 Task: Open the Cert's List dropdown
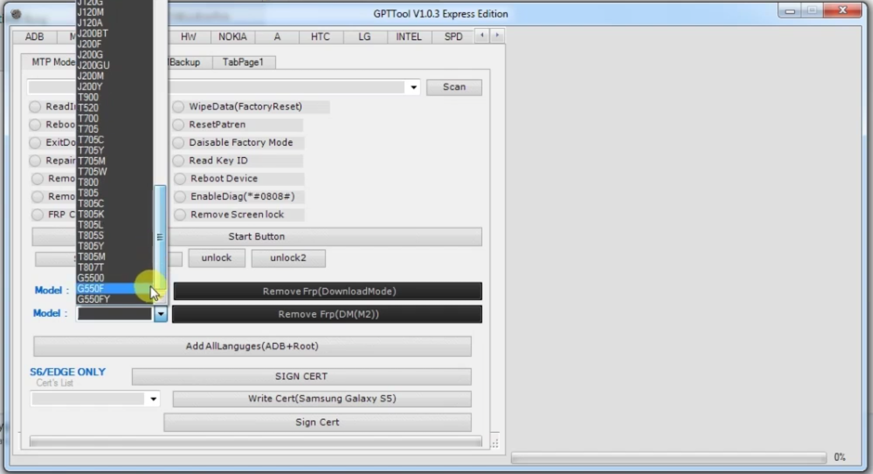153,399
